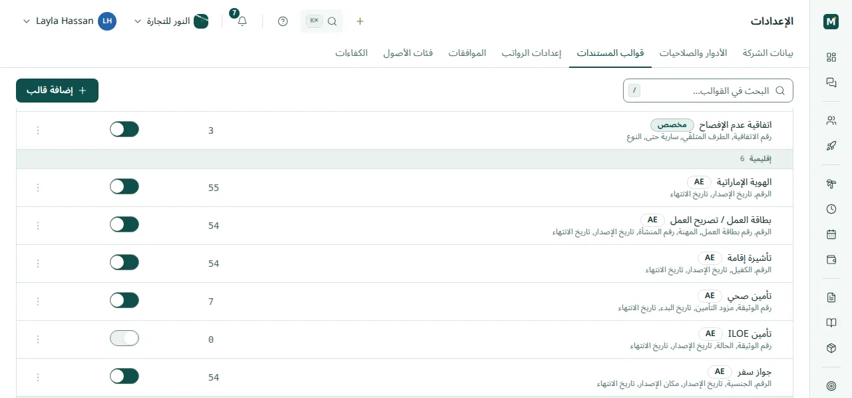Open row menu for اتفاقية عدم الإفصاح

coord(38,130)
